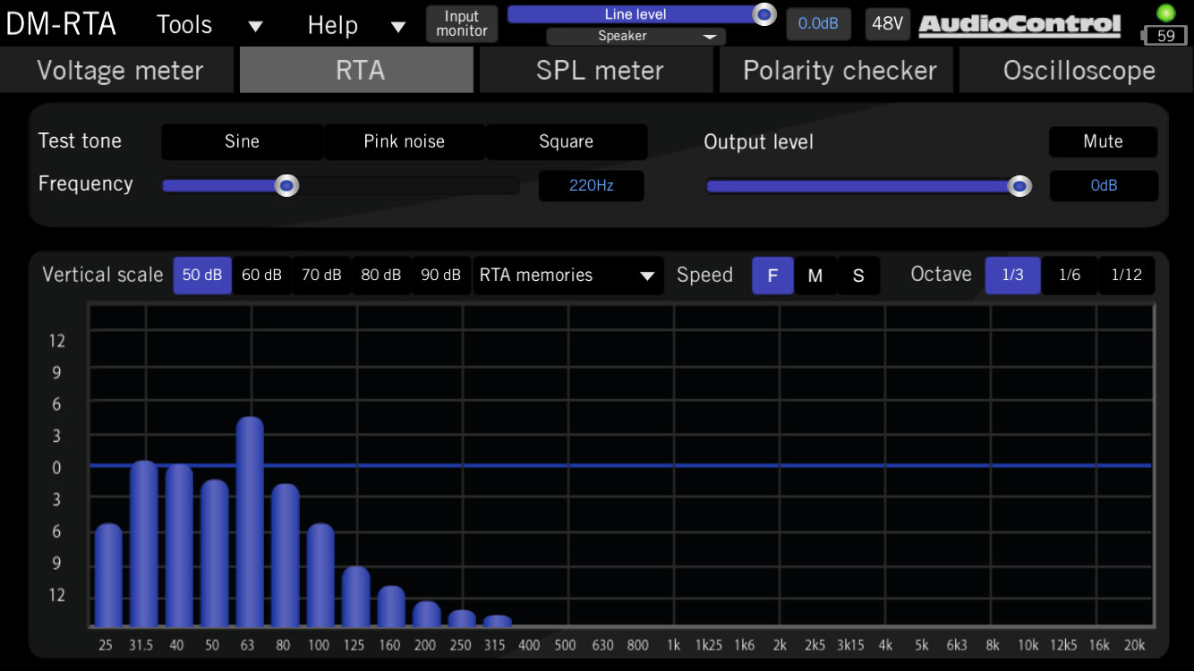Click the 20k frequency axis label
The width and height of the screenshot is (1194, 671).
[1134, 646]
